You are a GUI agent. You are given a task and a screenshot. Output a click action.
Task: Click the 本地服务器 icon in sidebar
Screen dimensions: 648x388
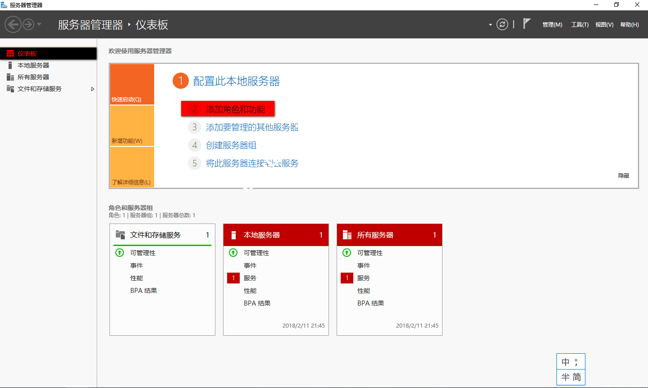[10, 65]
